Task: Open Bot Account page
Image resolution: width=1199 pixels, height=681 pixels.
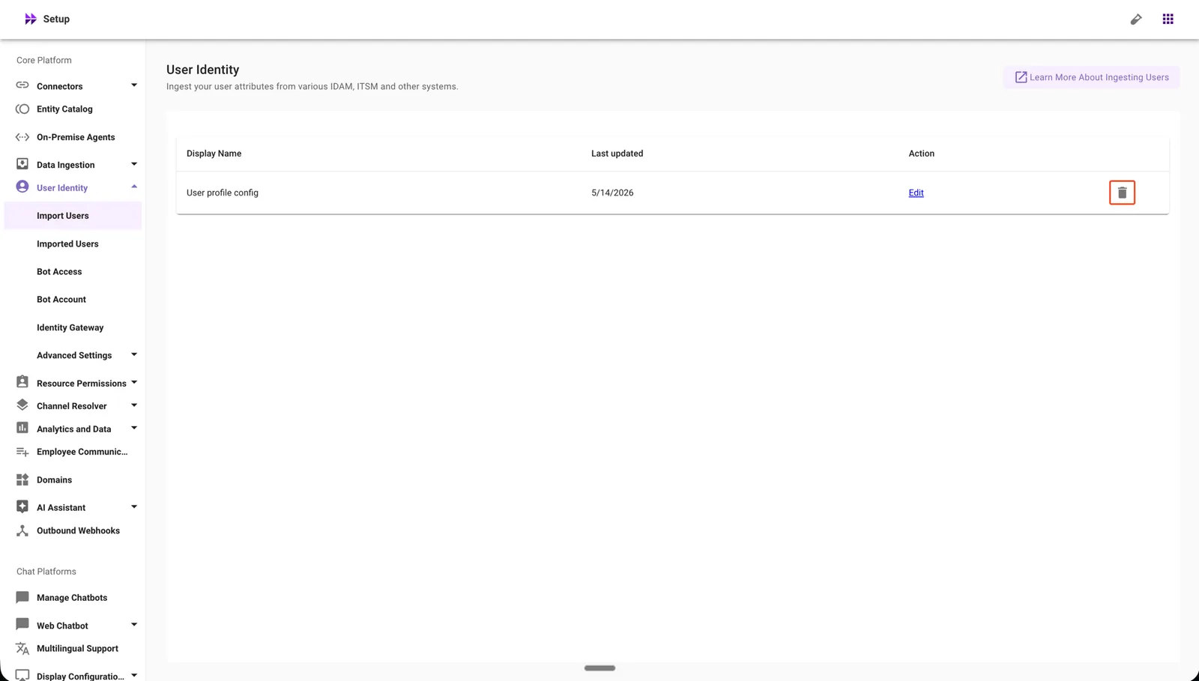Action: [x=61, y=300]
